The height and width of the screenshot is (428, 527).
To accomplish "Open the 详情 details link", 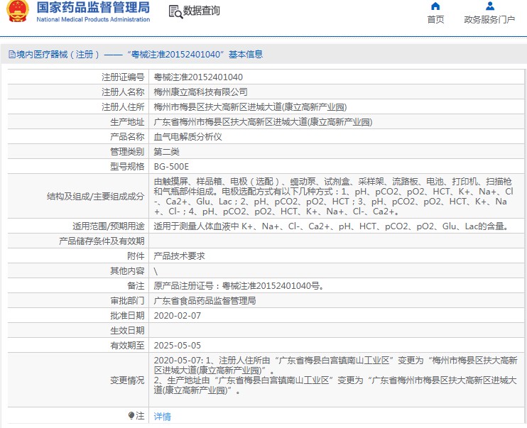I will (x=163, y=417).
